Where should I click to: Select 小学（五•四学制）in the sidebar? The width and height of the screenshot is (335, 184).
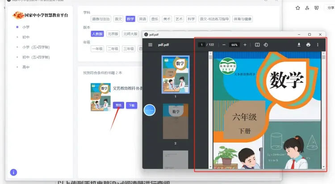[36, 47]
